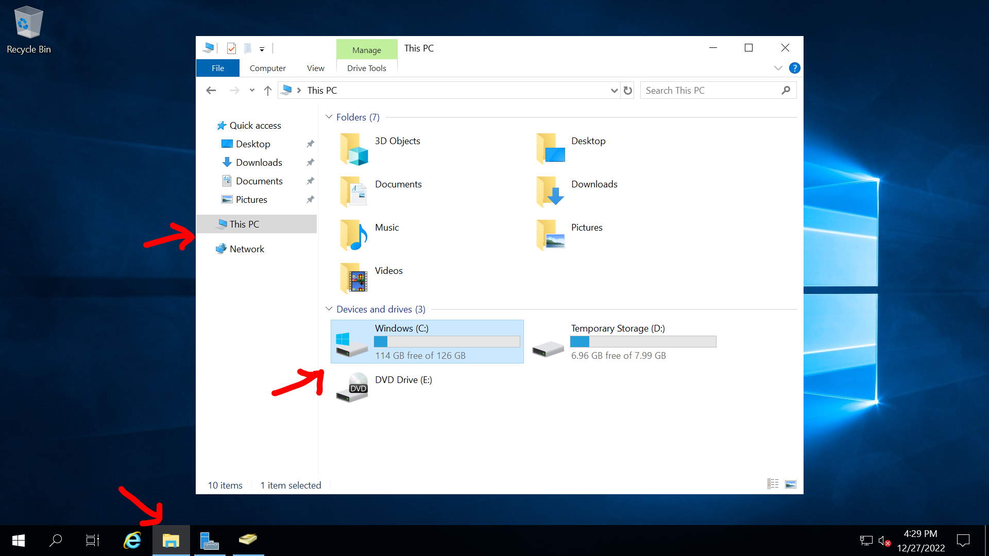The image size is (989, 556).
Task: Click This PC in the address bar
Action: coord(322,91)
